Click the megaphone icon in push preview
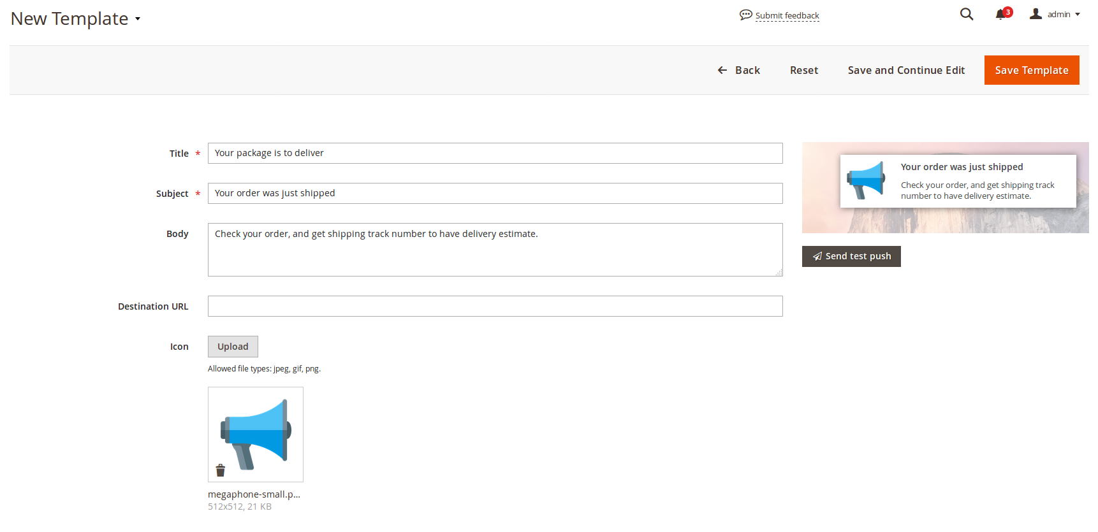Image resolution: width=1098 pixels, height=532 pixels. click(x=866, y=180)
